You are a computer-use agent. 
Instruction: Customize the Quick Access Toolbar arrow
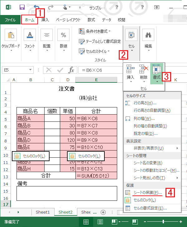[80, 7]
